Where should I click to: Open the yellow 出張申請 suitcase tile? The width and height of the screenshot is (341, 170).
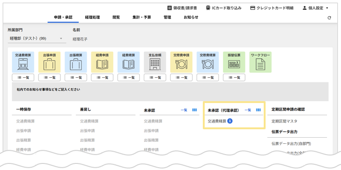click(49, 62)
